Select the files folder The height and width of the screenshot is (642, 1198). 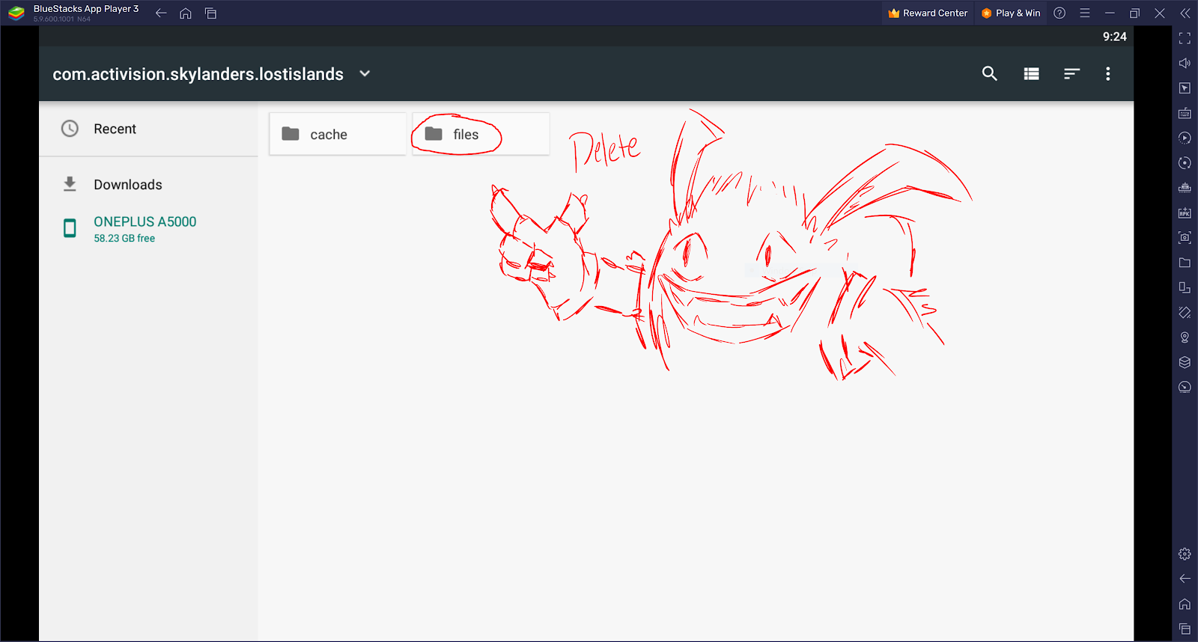coord(481,134)
